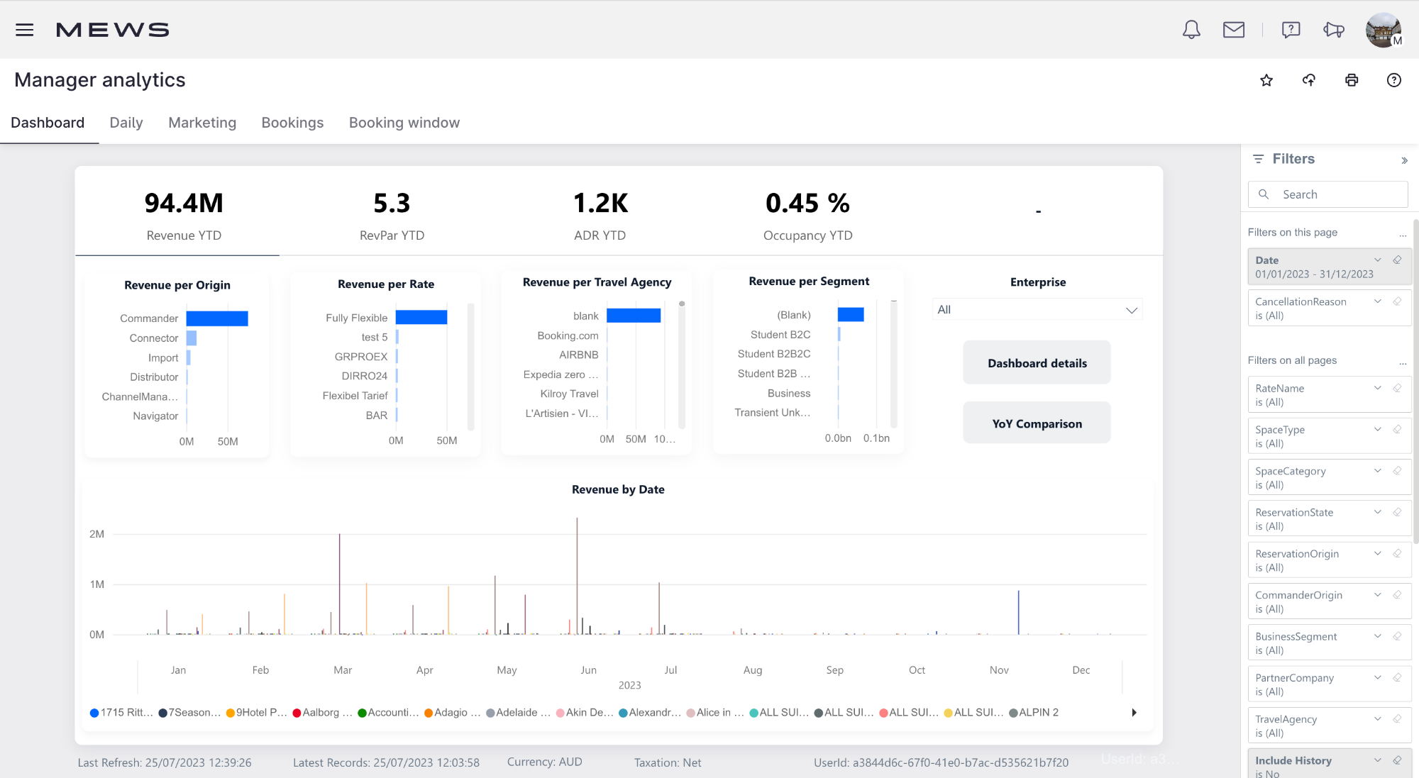Screen dimensions: 1419x778
Task: Clear the Include History filter eraser
Action: click(1397, 760)
